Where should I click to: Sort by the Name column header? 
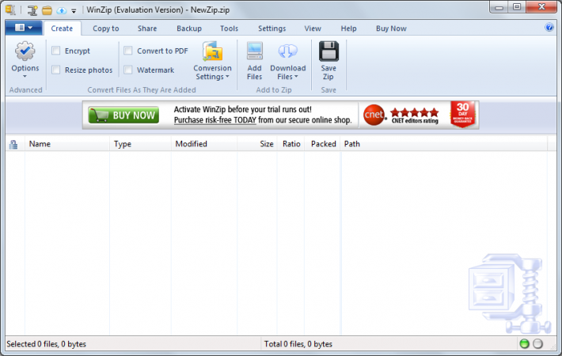tap(67, 144)
